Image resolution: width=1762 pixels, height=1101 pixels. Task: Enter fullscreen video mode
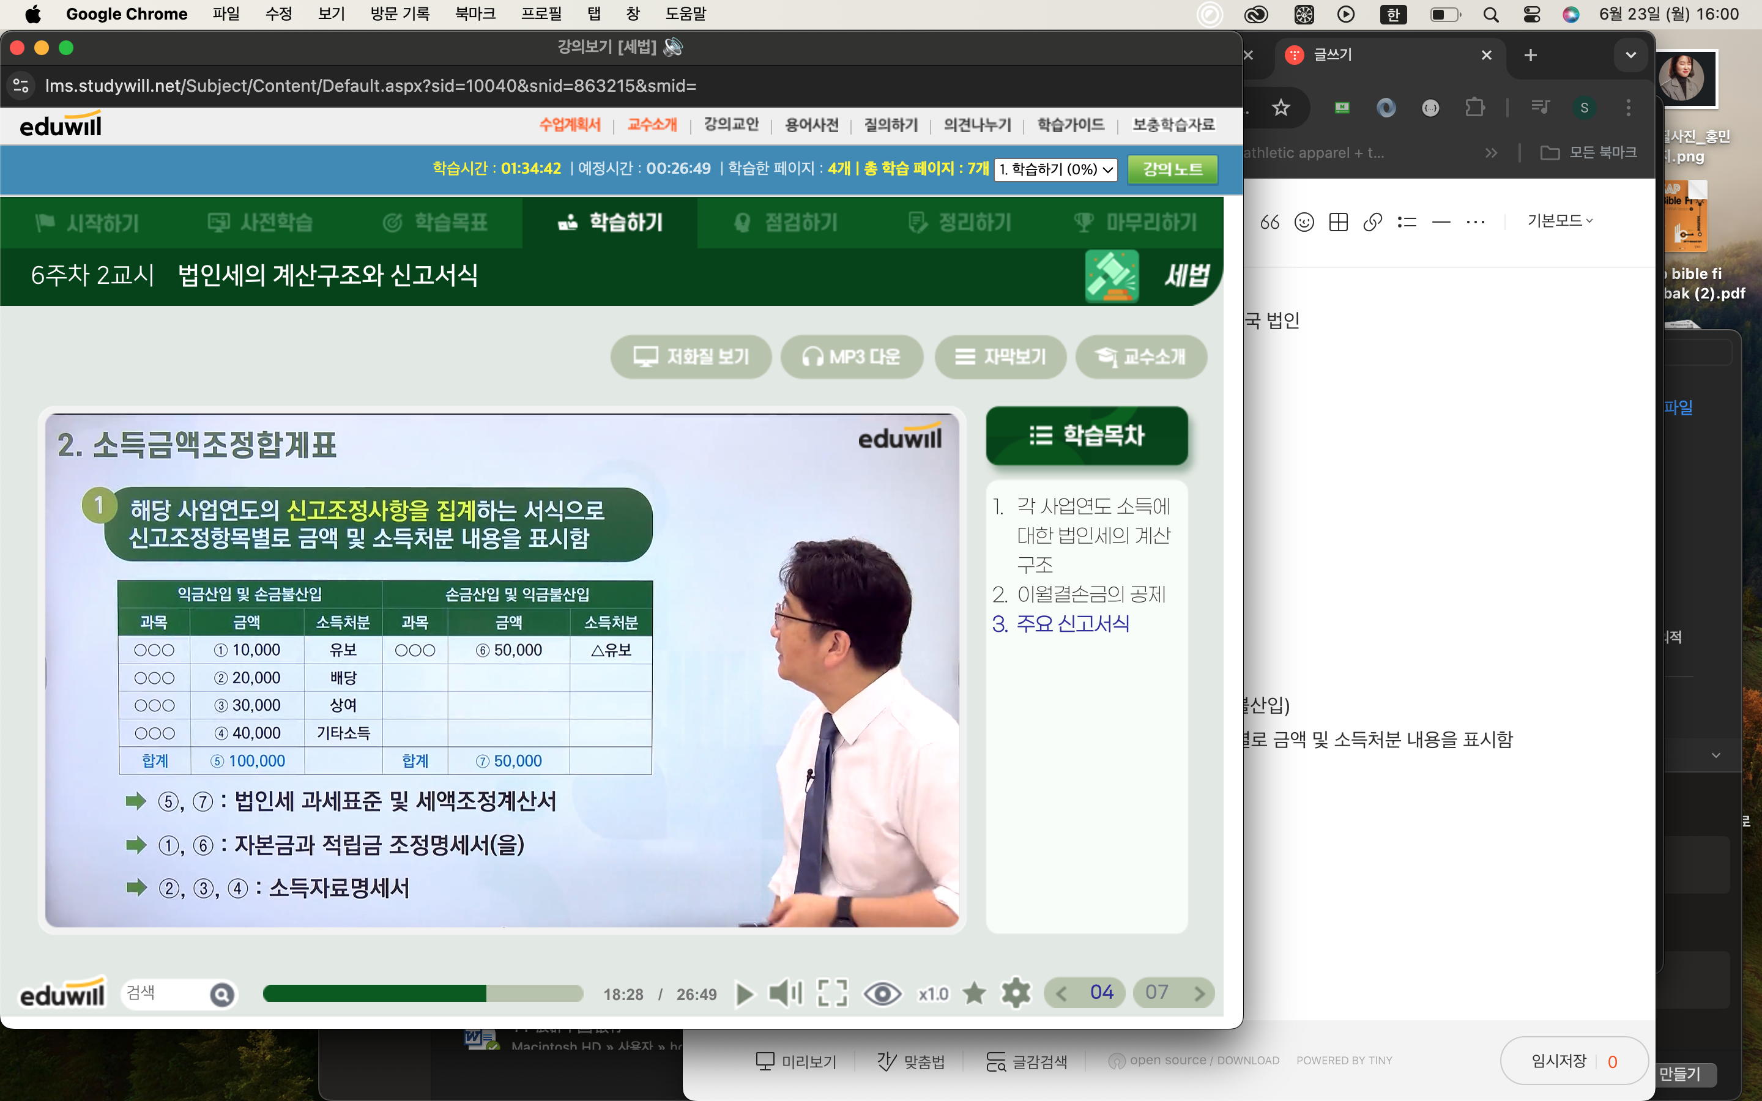click(x=832, y=994)
